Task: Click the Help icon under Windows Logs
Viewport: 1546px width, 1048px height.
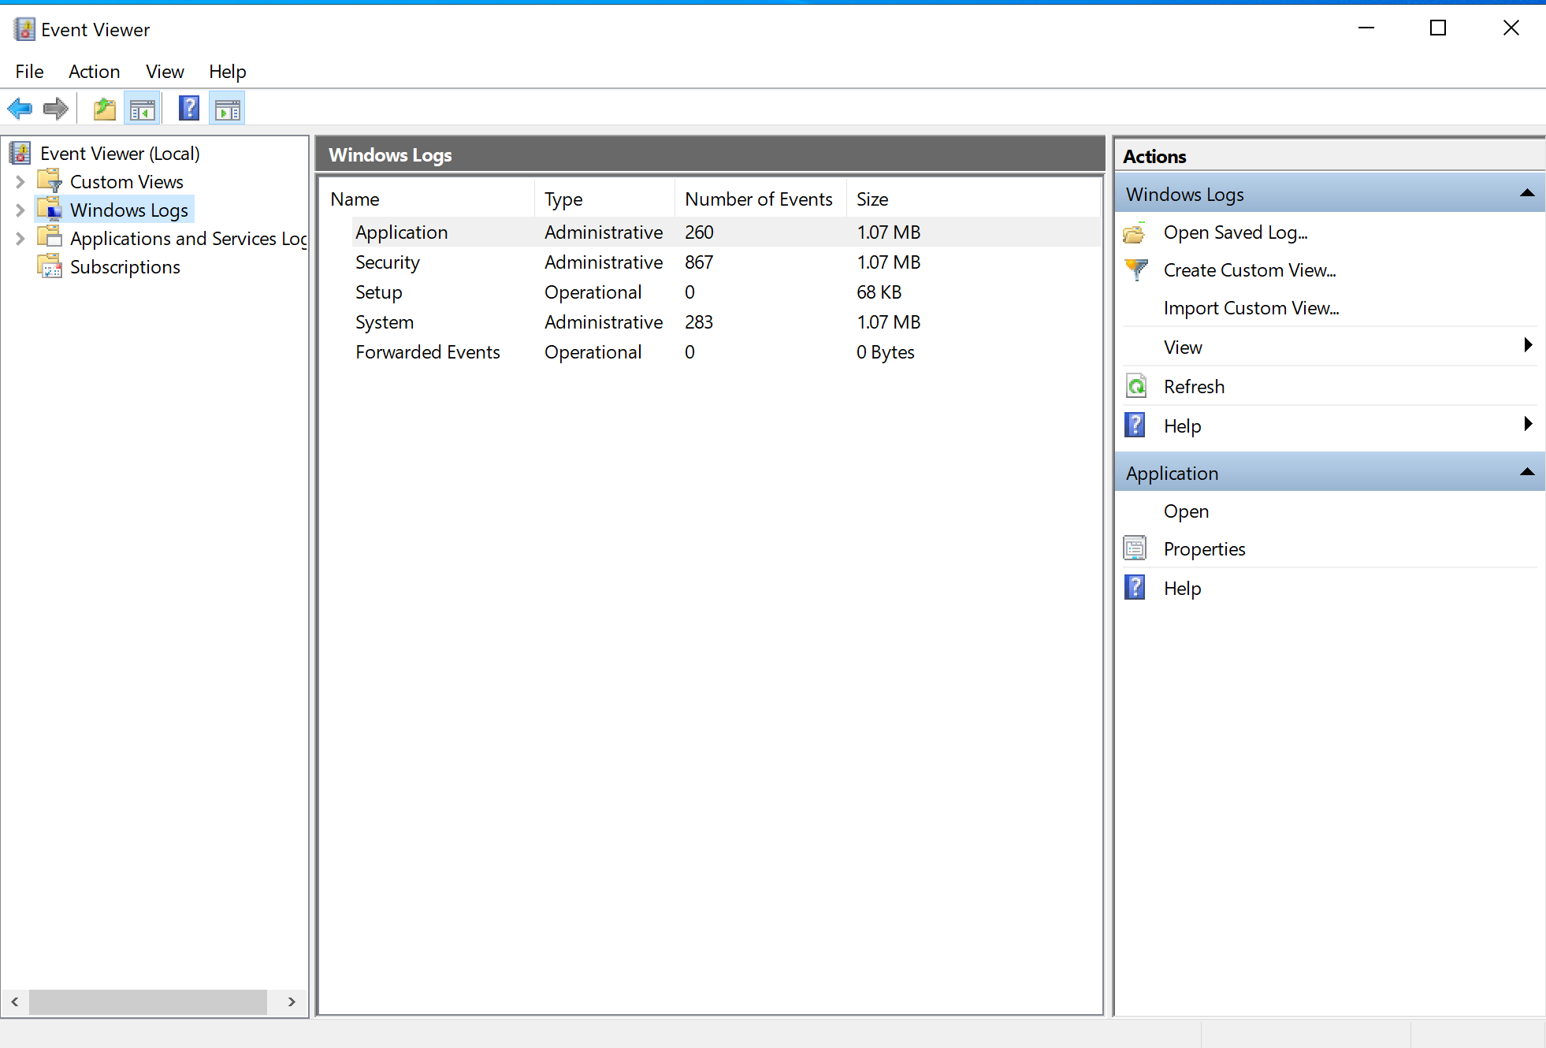Action: pyautogui.click(x=1133, y=426)
